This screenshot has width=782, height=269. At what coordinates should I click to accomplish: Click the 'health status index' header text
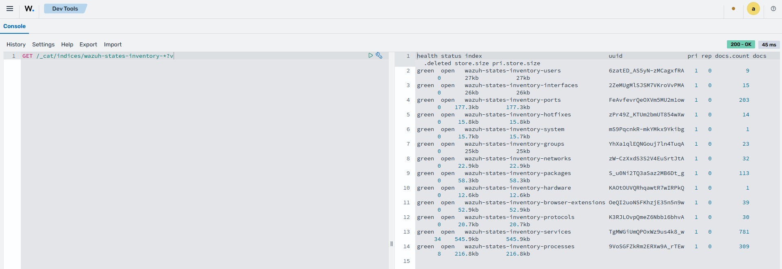point(449,56)
